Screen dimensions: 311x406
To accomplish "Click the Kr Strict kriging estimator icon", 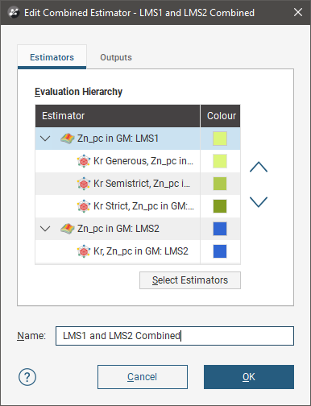I will (x=84, y=206).
